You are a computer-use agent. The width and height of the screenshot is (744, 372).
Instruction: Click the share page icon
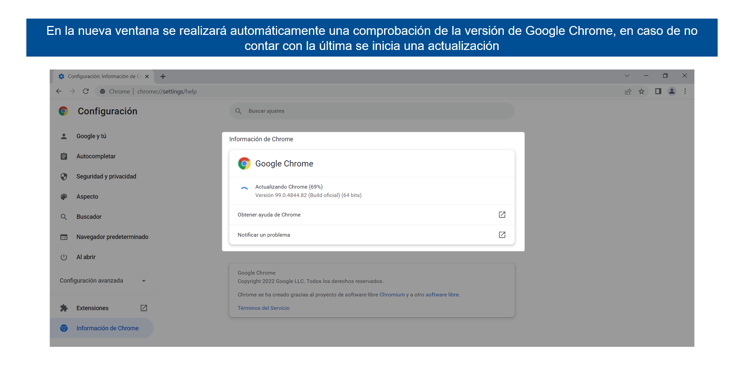coord(628,91)
